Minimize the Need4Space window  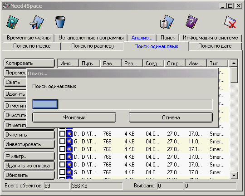tap(223, 6)
